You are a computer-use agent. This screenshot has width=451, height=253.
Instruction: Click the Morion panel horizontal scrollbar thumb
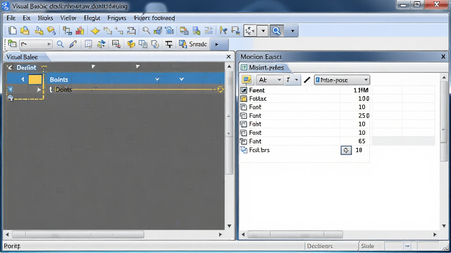click(295, 235)
